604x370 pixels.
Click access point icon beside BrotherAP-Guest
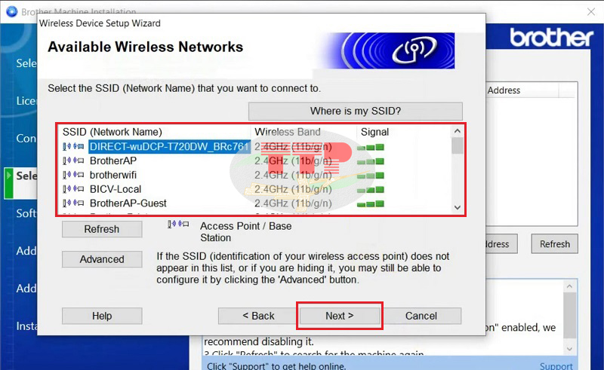pyautogui.click(x=73, y=203)
